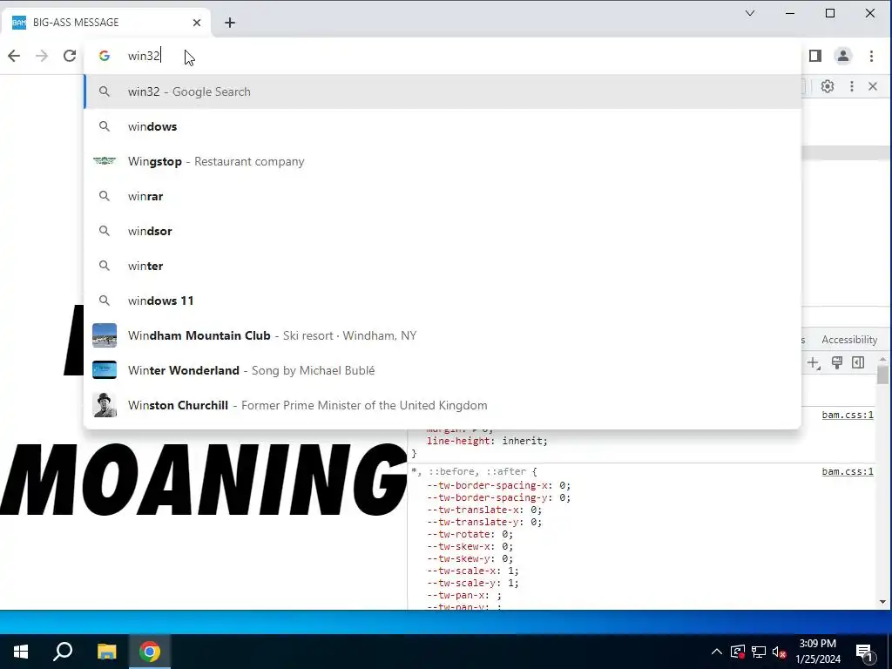Click the --tw-skew-y declaration

point(470,558)
